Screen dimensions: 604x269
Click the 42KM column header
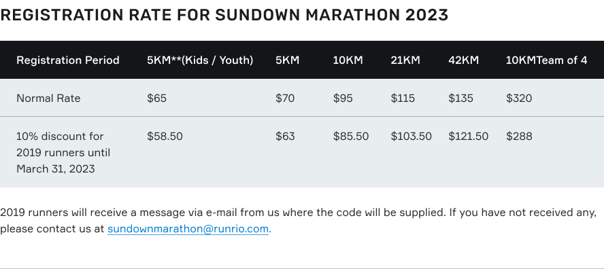[x=463, y=60]
